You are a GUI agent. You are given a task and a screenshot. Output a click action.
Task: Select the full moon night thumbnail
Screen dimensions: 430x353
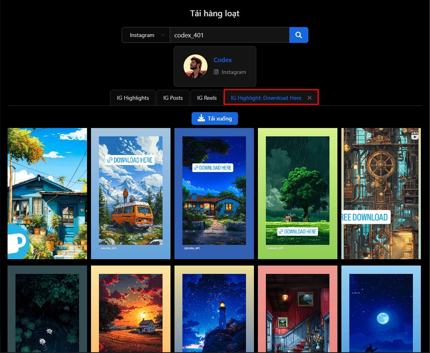point(381,309)
